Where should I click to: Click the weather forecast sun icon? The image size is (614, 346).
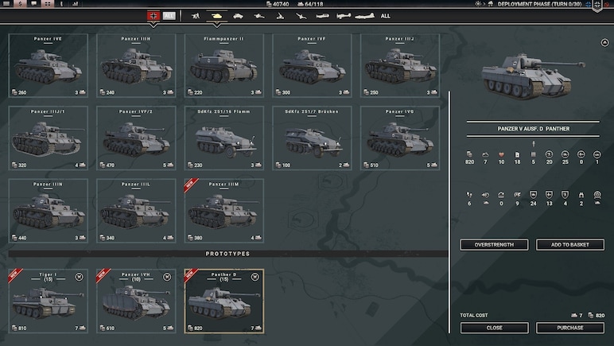tap(478, 4)
